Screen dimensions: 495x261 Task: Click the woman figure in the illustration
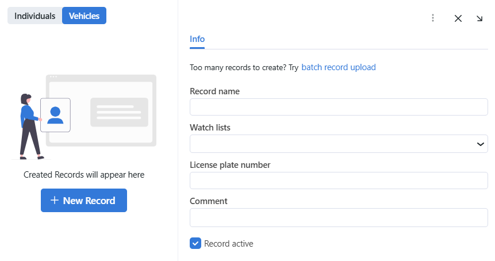pyautogui.click(x=28, y=126)
